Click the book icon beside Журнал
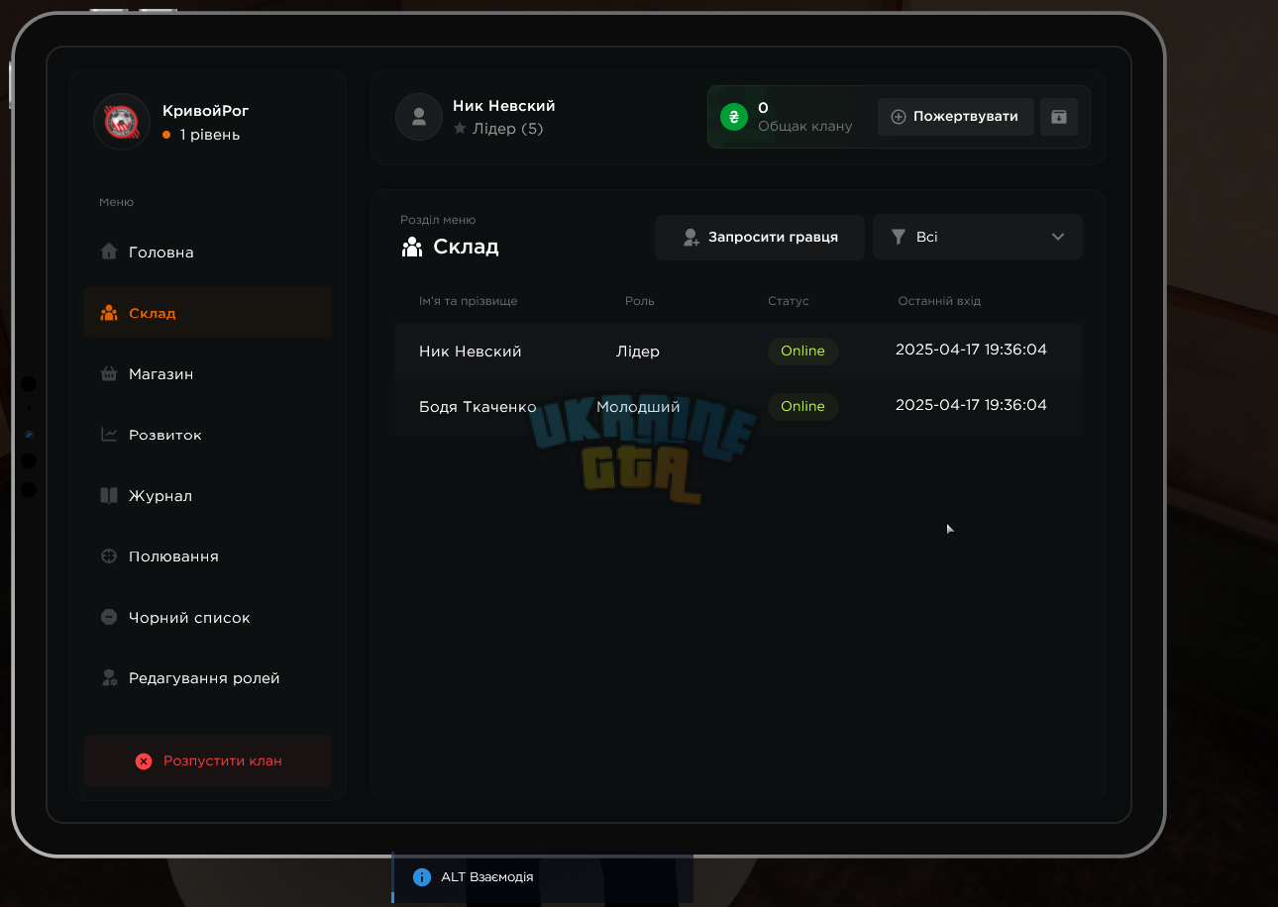This screenshot has width=1278, height=907. point(109,496)
